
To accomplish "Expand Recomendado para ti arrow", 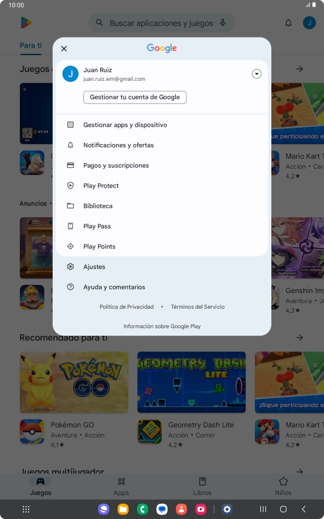I will click(x=299, y=337).
